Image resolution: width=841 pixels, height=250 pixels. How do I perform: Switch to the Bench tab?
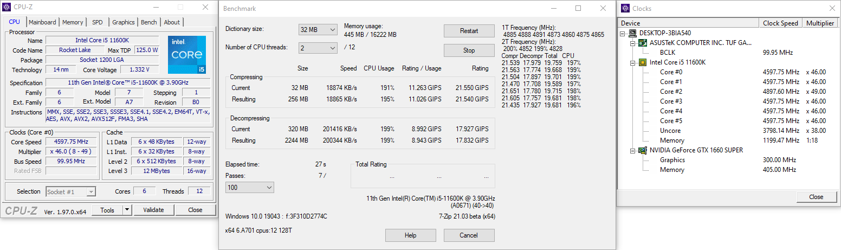tap(148, 22)
